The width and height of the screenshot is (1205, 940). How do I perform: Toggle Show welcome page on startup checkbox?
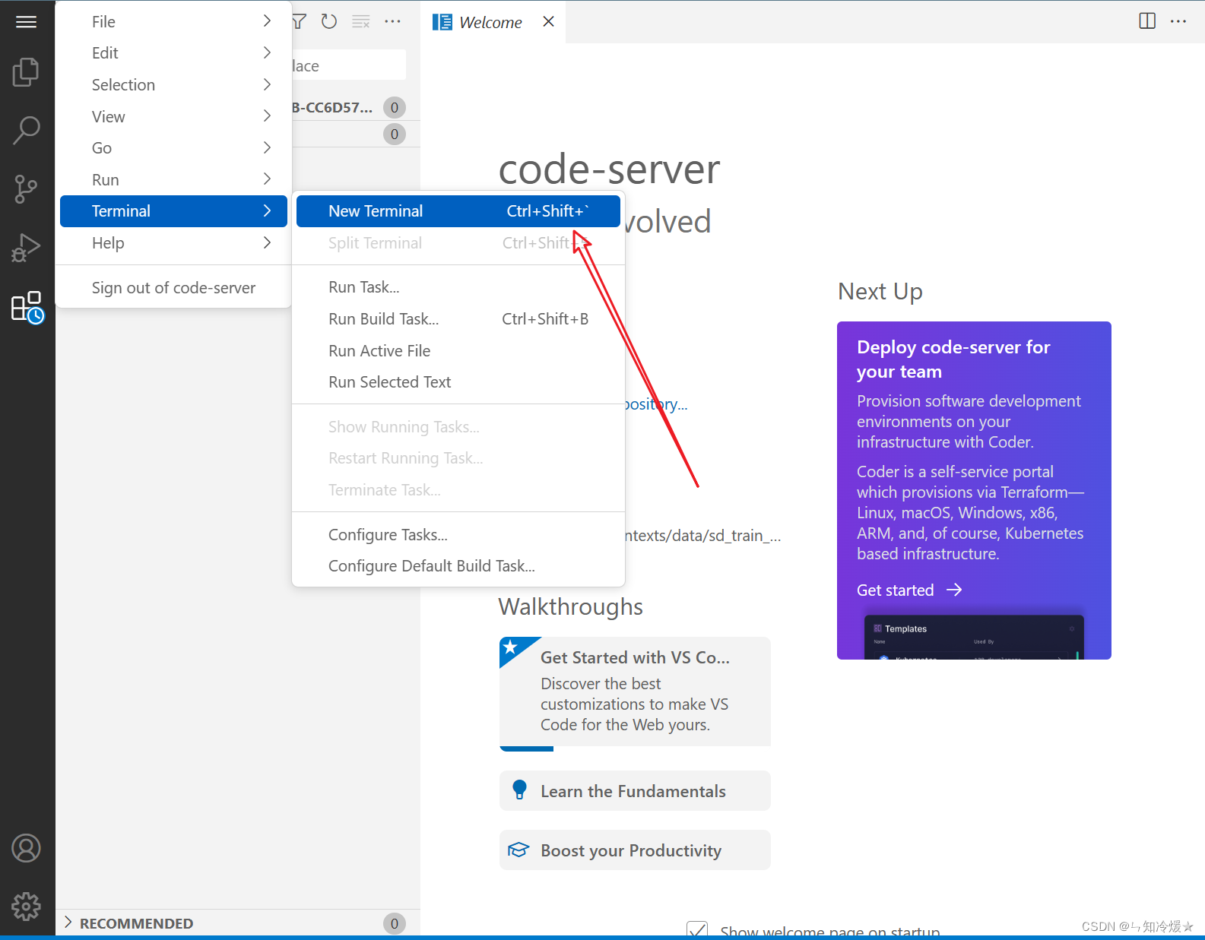(696, 930)
